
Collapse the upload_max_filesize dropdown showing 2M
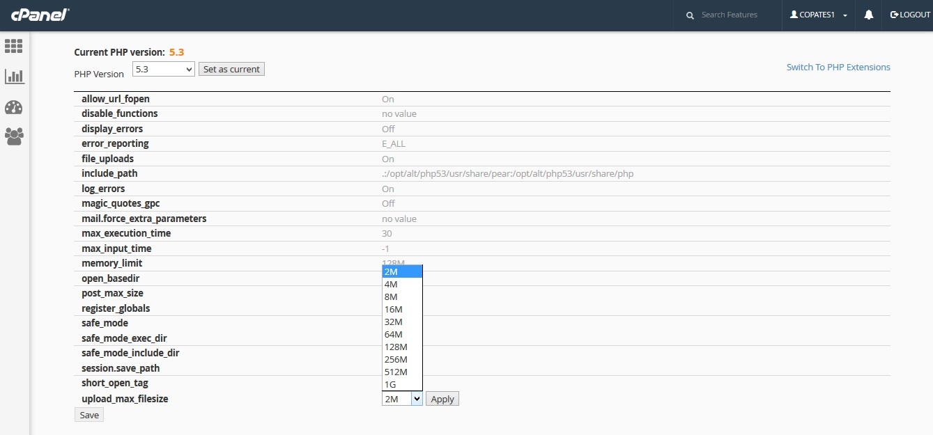(402, 399)
